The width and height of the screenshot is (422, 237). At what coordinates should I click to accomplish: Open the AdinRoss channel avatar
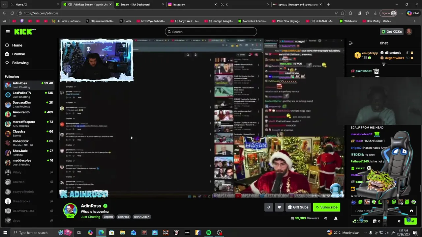pos(70,210)
